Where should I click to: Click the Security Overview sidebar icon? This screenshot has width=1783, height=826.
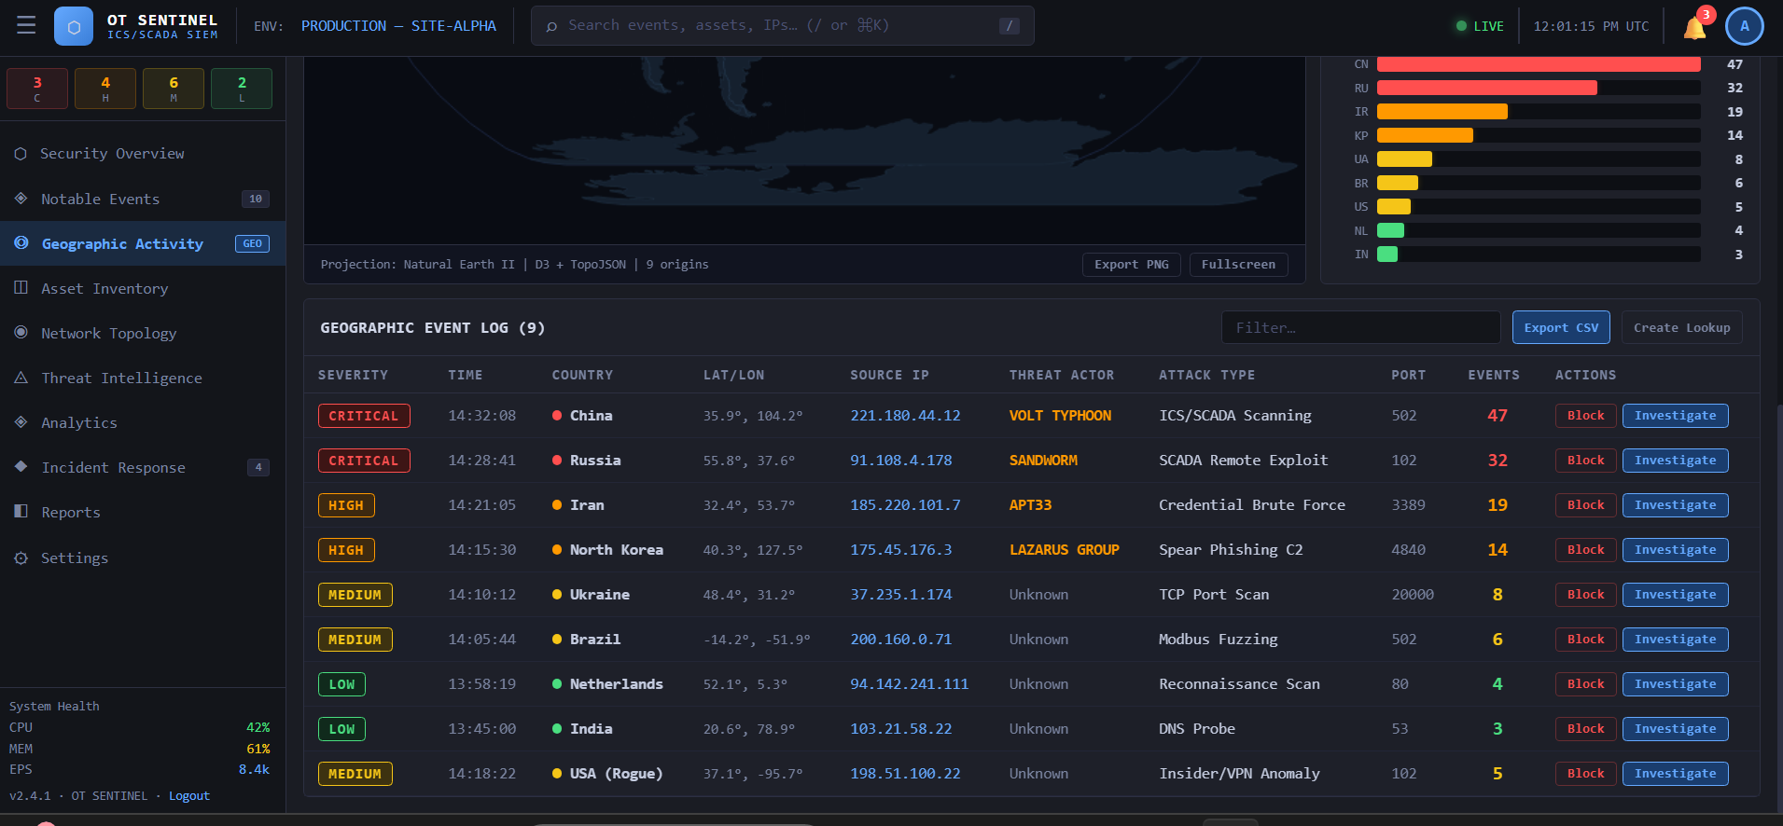(x=21, y=154)
